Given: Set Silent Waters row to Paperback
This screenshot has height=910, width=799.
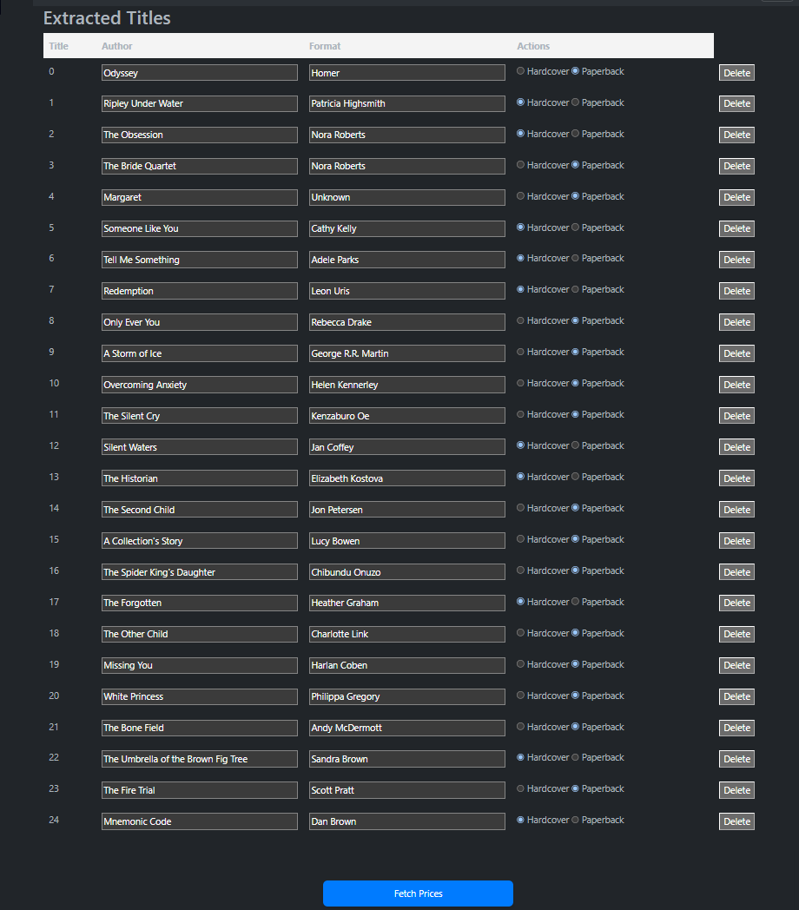Looking at the screenshot, I should point(575,445).
